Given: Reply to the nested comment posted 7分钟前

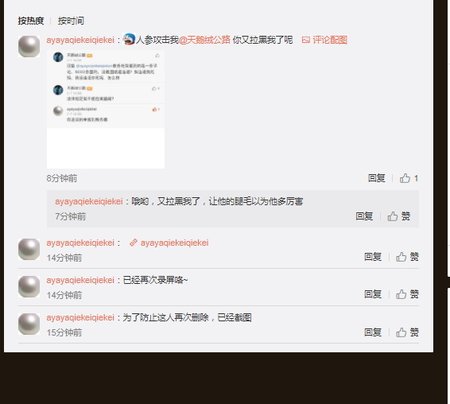Looking at the screenshot, I should click(364, 216).
